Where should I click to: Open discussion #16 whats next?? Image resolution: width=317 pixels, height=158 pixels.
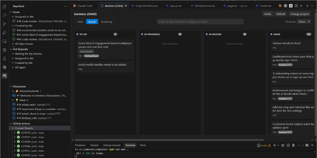click(40, 105)
